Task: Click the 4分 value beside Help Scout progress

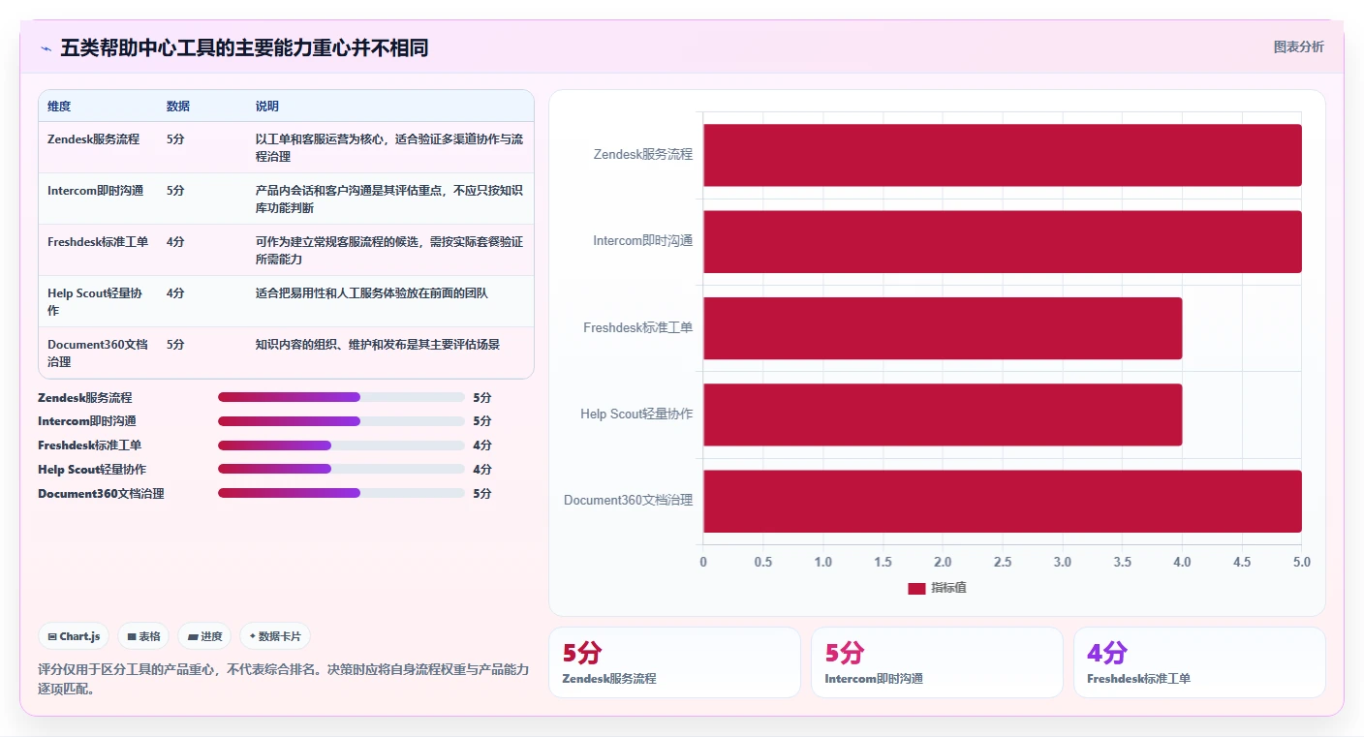Action: (482, 469)
